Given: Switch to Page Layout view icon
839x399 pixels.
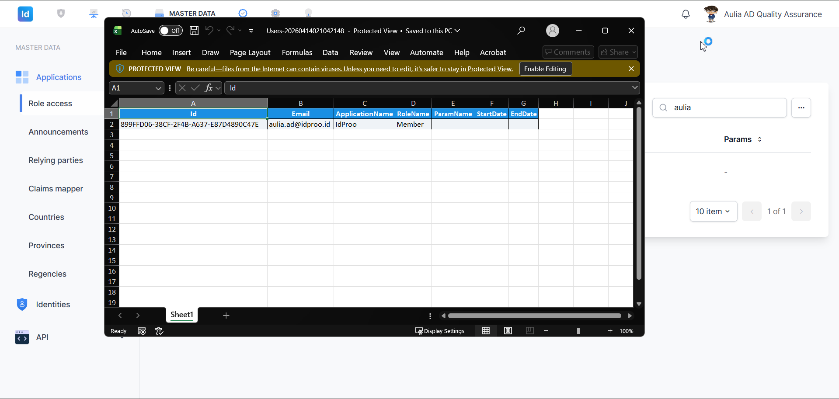Looking at the screenshot, I should [x=508, y=331].
